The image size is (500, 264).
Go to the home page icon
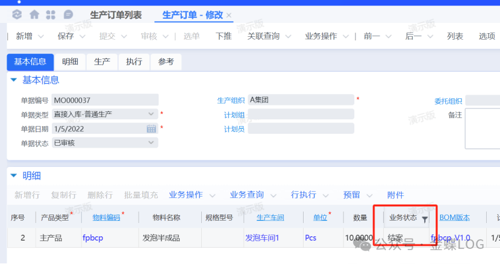(x=34, y=14)
